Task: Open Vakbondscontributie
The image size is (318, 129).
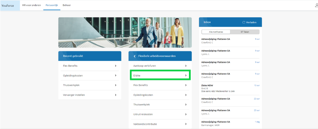Action: point(160,124)
